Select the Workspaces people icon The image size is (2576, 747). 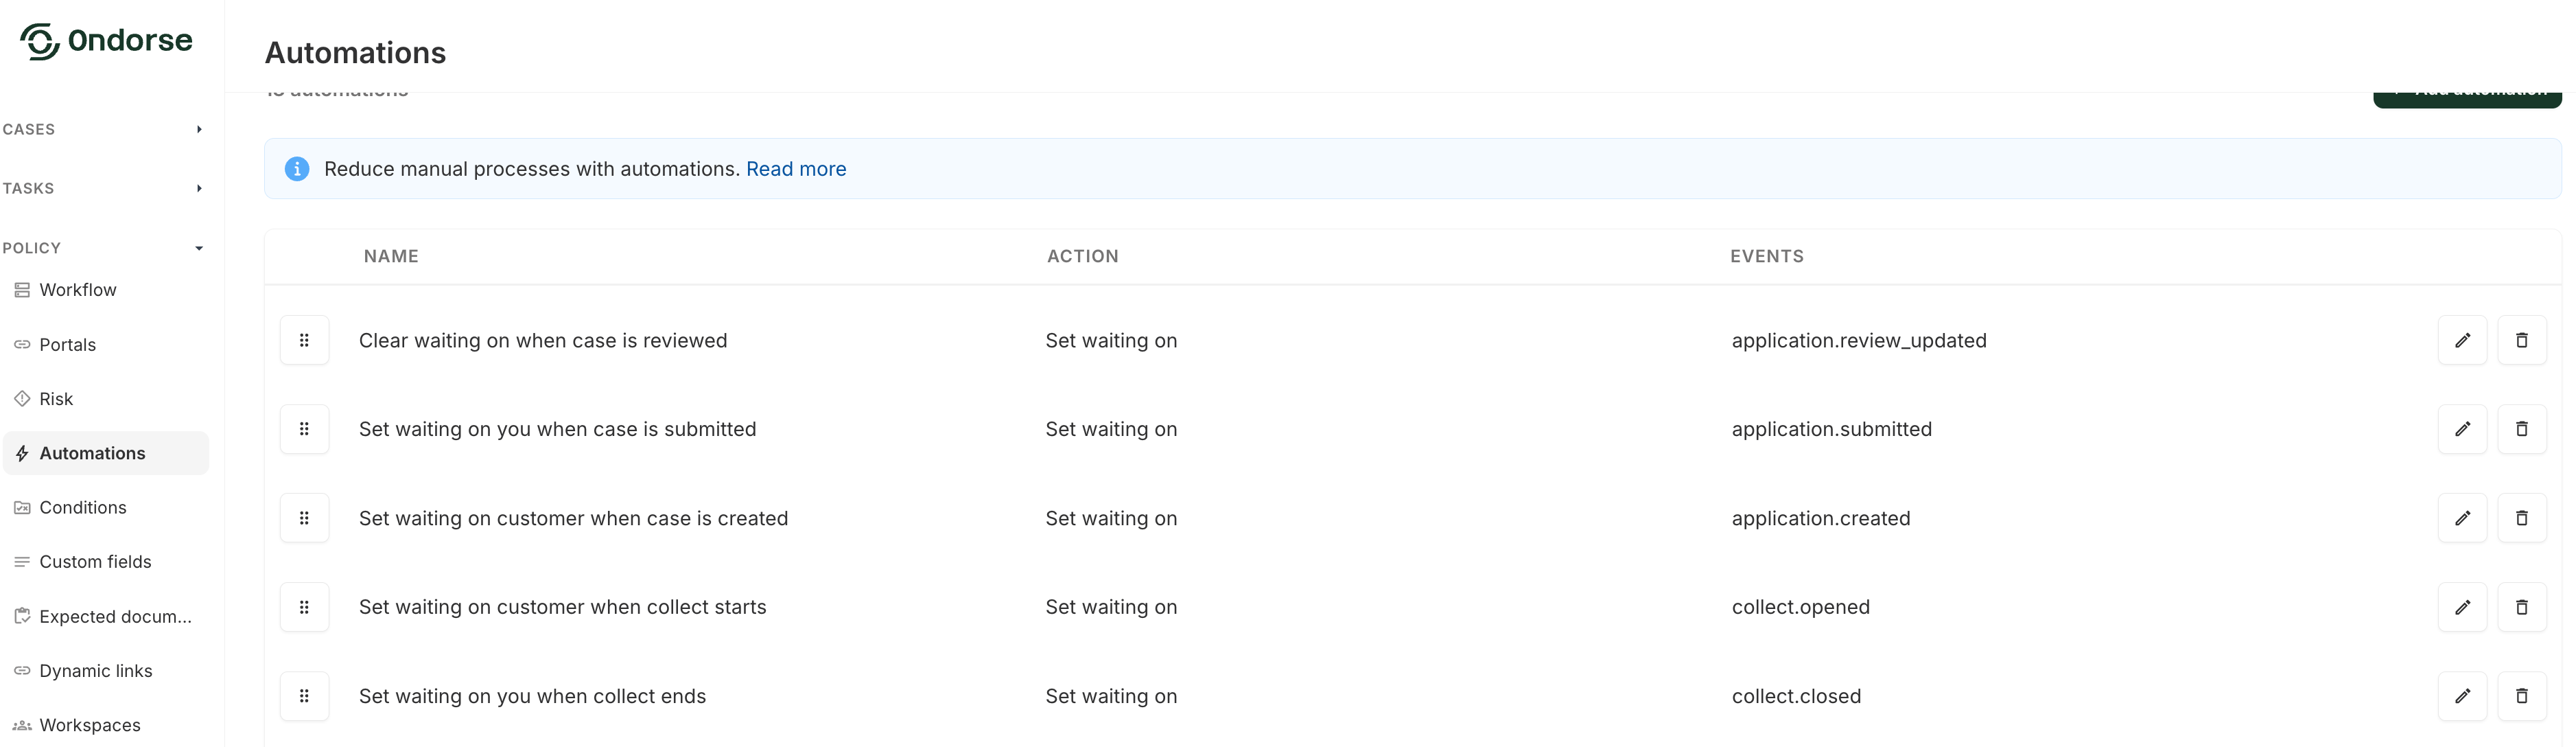22,725
